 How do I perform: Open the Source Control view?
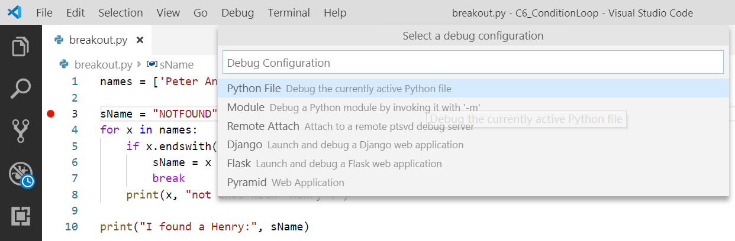21,131
